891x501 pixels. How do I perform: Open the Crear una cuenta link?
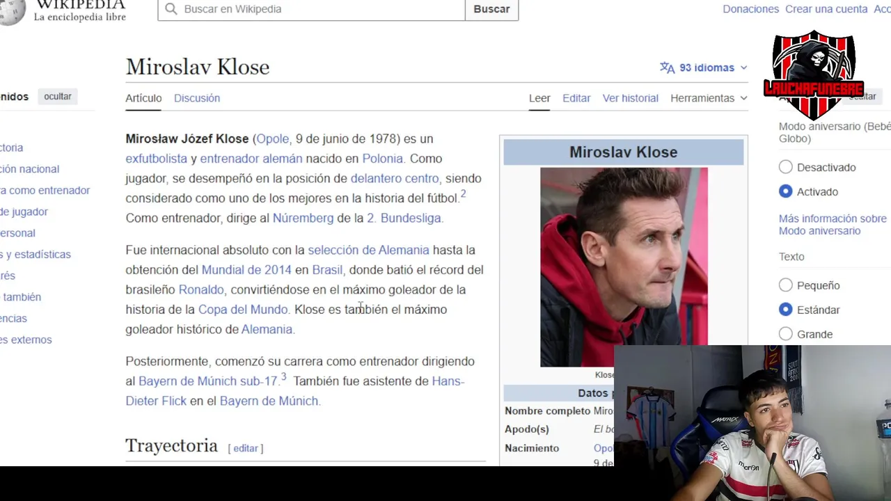pyautogui.click(x=826, y=9)
